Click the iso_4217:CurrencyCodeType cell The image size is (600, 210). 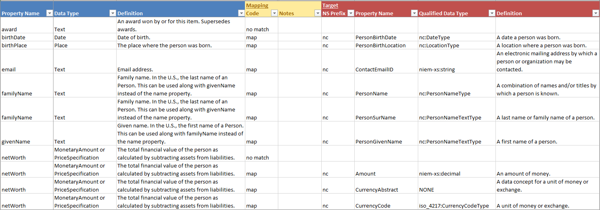457,202
